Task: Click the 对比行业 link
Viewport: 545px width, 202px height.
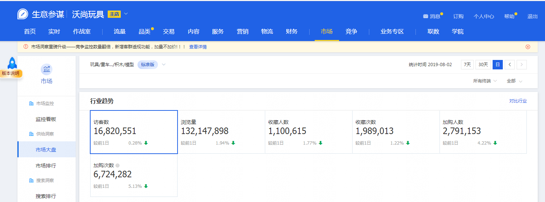Action: point(518,101)
